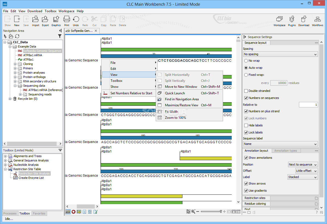
Task: Click the history view icon at bottom
Action: [x=90, y=212]
